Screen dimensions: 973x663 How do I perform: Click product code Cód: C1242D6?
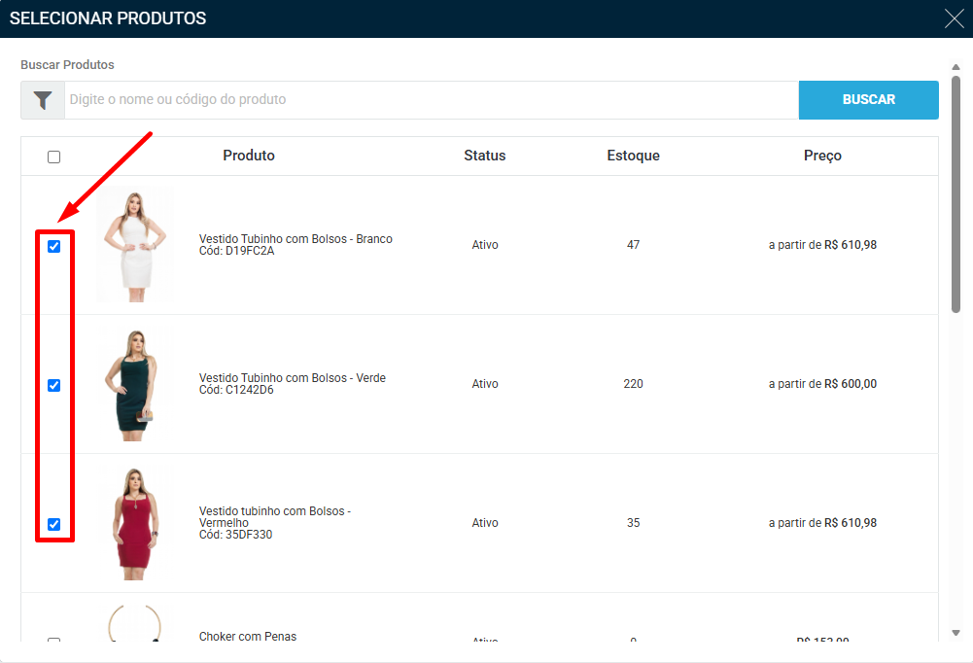coord(236,390)
